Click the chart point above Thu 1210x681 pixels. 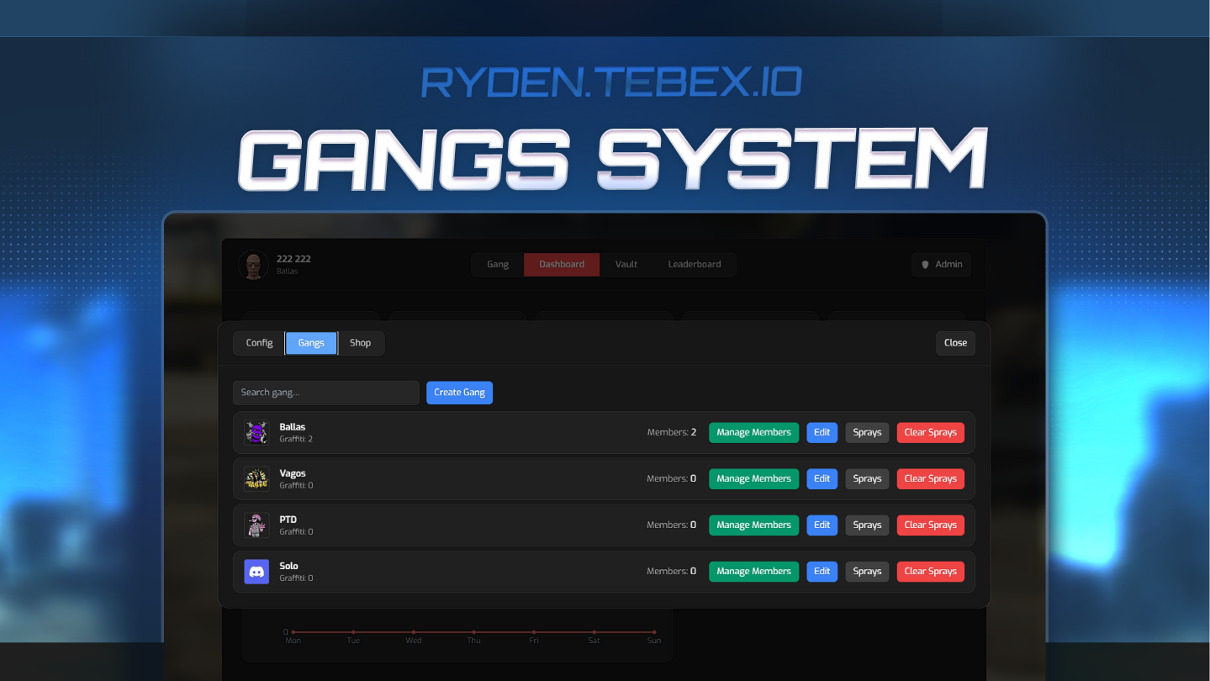pos(473,632)
